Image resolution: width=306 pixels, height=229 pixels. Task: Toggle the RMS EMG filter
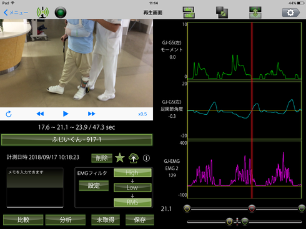pos(132,202)
